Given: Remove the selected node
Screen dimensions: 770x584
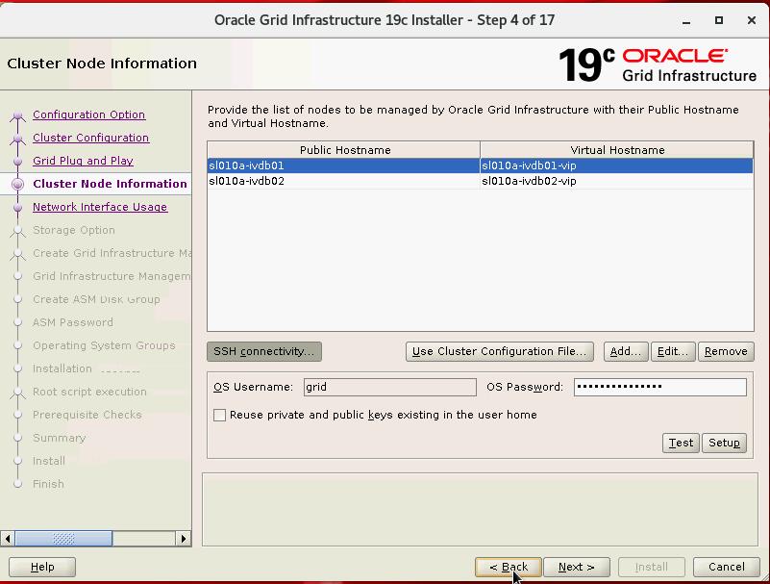Looking at the screenshot, I should coord(725,351).
